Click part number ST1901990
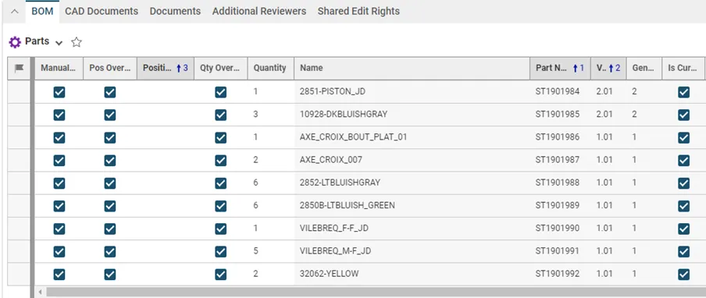706x298 pixels. click(558, 229)
